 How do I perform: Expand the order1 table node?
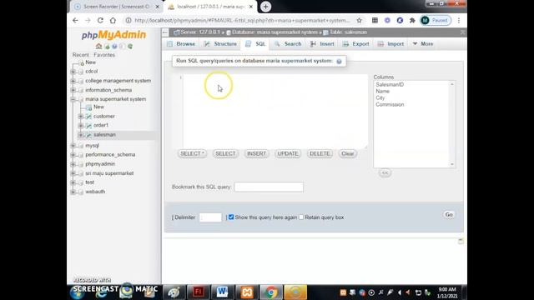tap(81, 126)
